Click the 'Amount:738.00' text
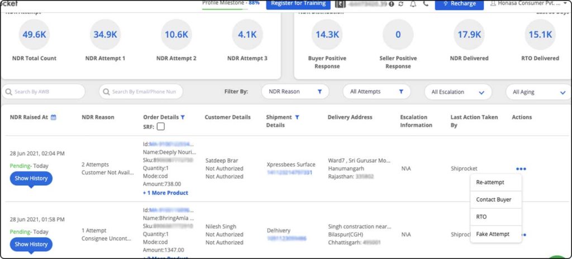This screenshot has height=259, width=572. tap(162, 184)
